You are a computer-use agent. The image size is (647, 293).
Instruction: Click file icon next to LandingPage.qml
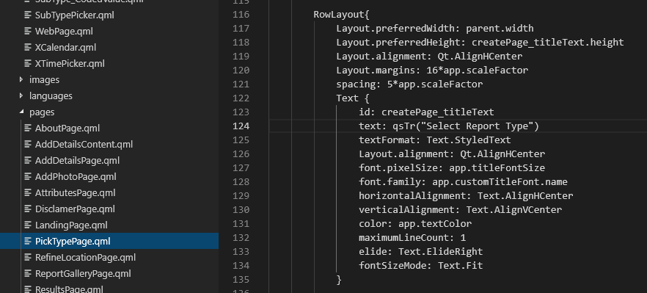28,225
